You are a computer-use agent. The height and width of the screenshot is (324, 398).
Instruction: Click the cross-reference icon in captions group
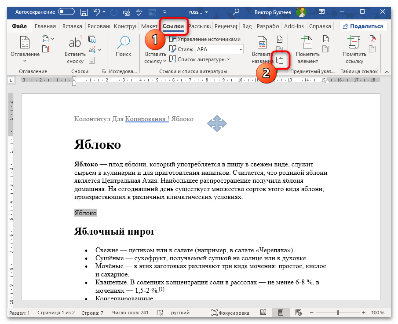[280, 60]
